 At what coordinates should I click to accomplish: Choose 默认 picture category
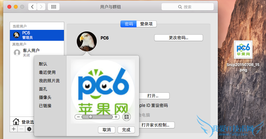[x=43, y=64]
